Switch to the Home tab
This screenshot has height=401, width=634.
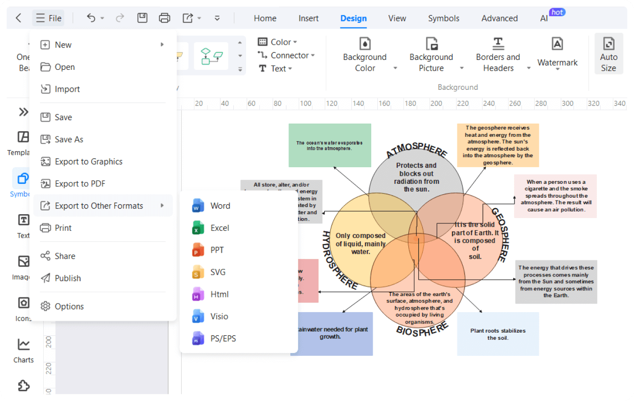click(265, 19)
